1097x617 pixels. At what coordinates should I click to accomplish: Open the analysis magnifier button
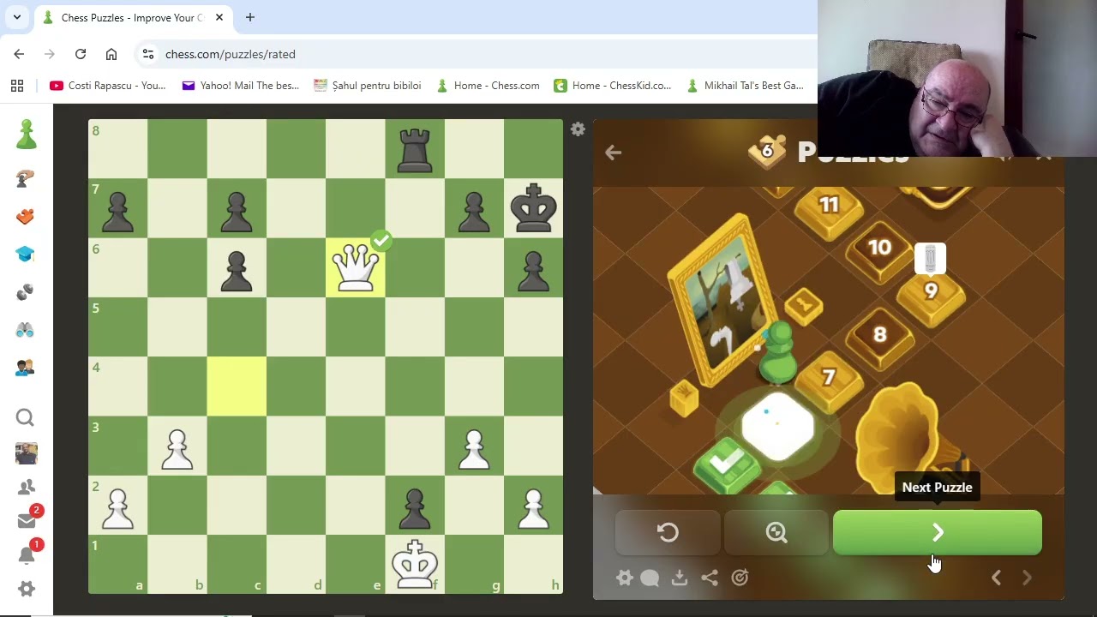pyautogui.click(x=776, y=533)
